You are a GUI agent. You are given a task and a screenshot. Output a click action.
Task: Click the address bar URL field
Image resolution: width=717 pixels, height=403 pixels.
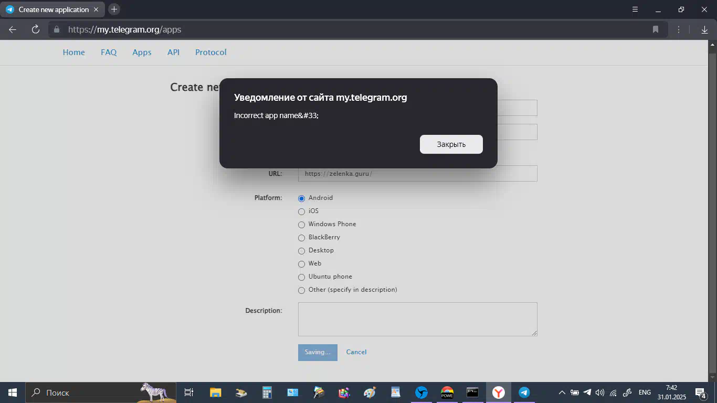(x=357, y=29)
